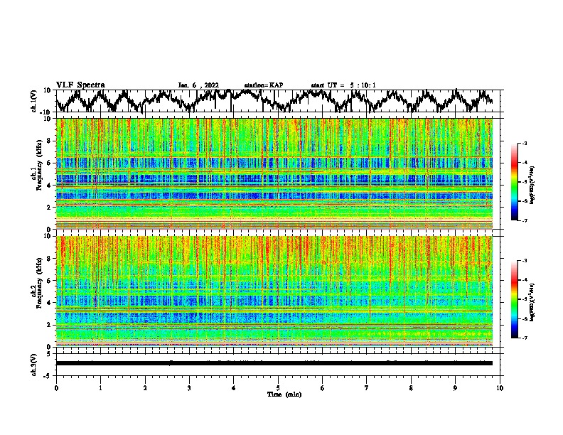The height and width of the screenshot is (435, 563).
Task: Click time axis tick label "9"
Action: tap(455, 388)
